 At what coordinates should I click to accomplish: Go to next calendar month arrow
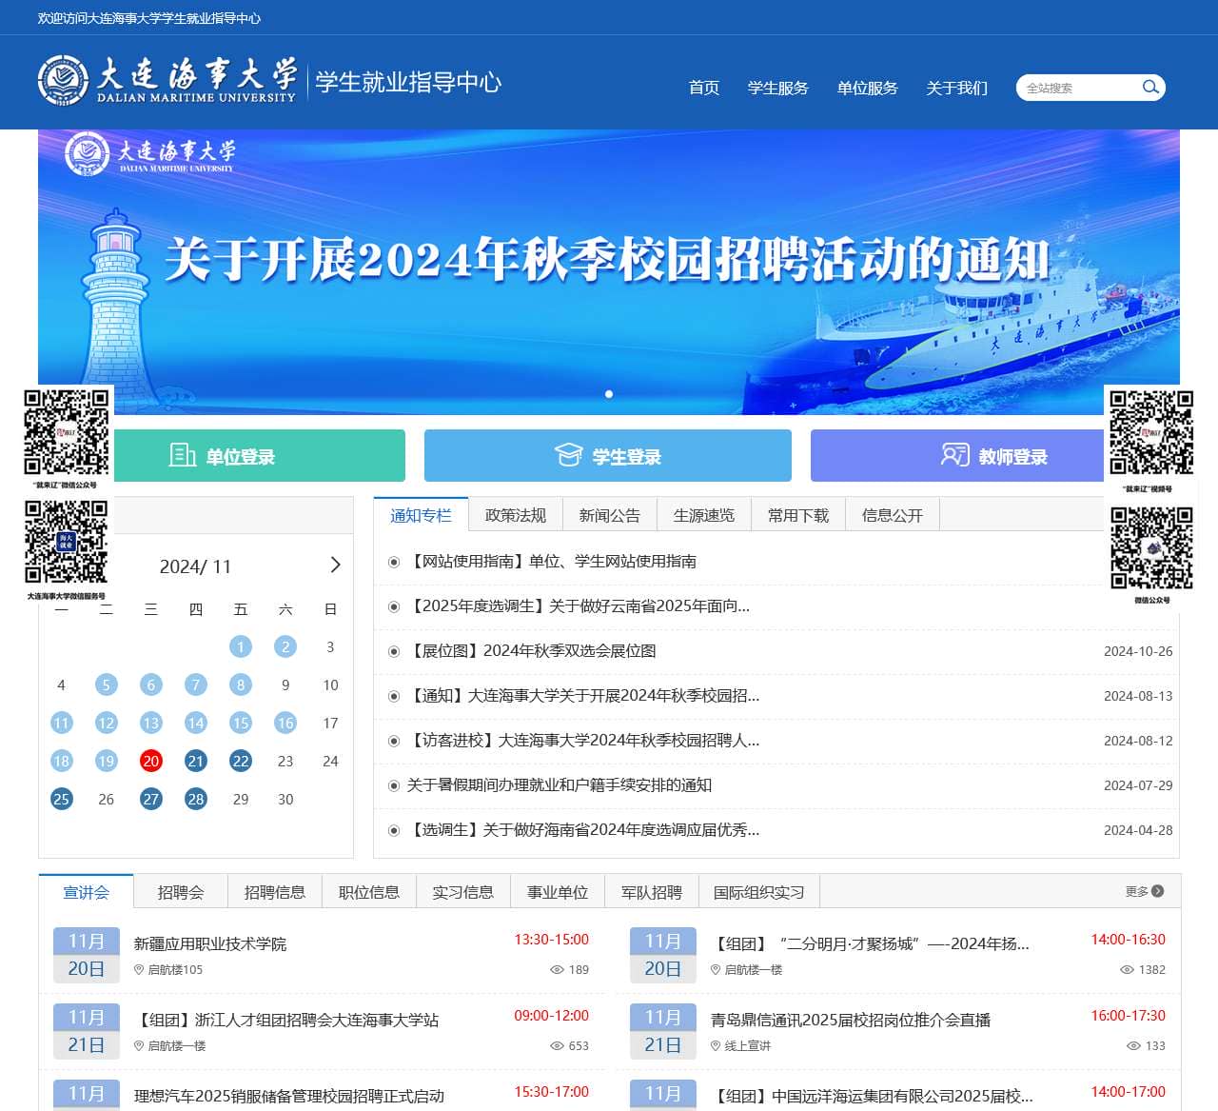pos(335,565)
